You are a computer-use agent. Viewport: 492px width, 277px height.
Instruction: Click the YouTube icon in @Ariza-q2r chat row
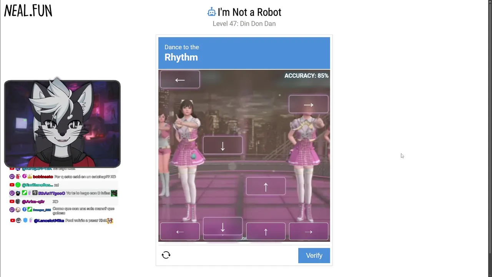pos(12,202)
